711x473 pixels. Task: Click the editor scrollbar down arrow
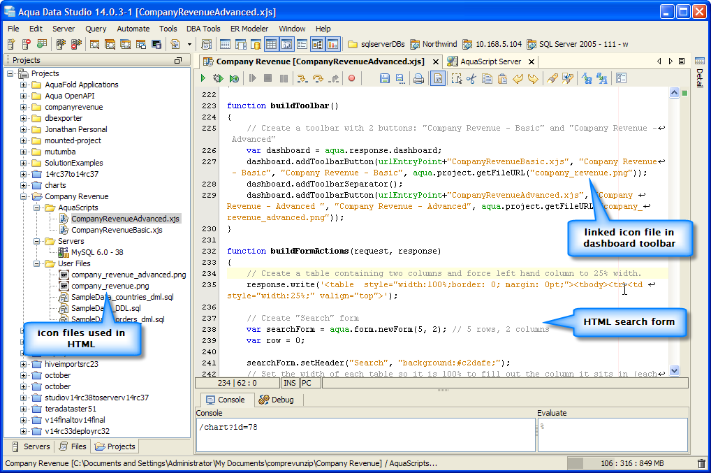click(674, 370)
